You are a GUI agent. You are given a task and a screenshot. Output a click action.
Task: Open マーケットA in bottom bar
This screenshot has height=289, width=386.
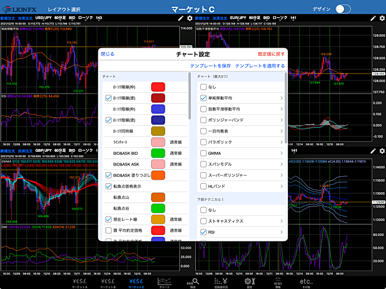click(79, 283)
